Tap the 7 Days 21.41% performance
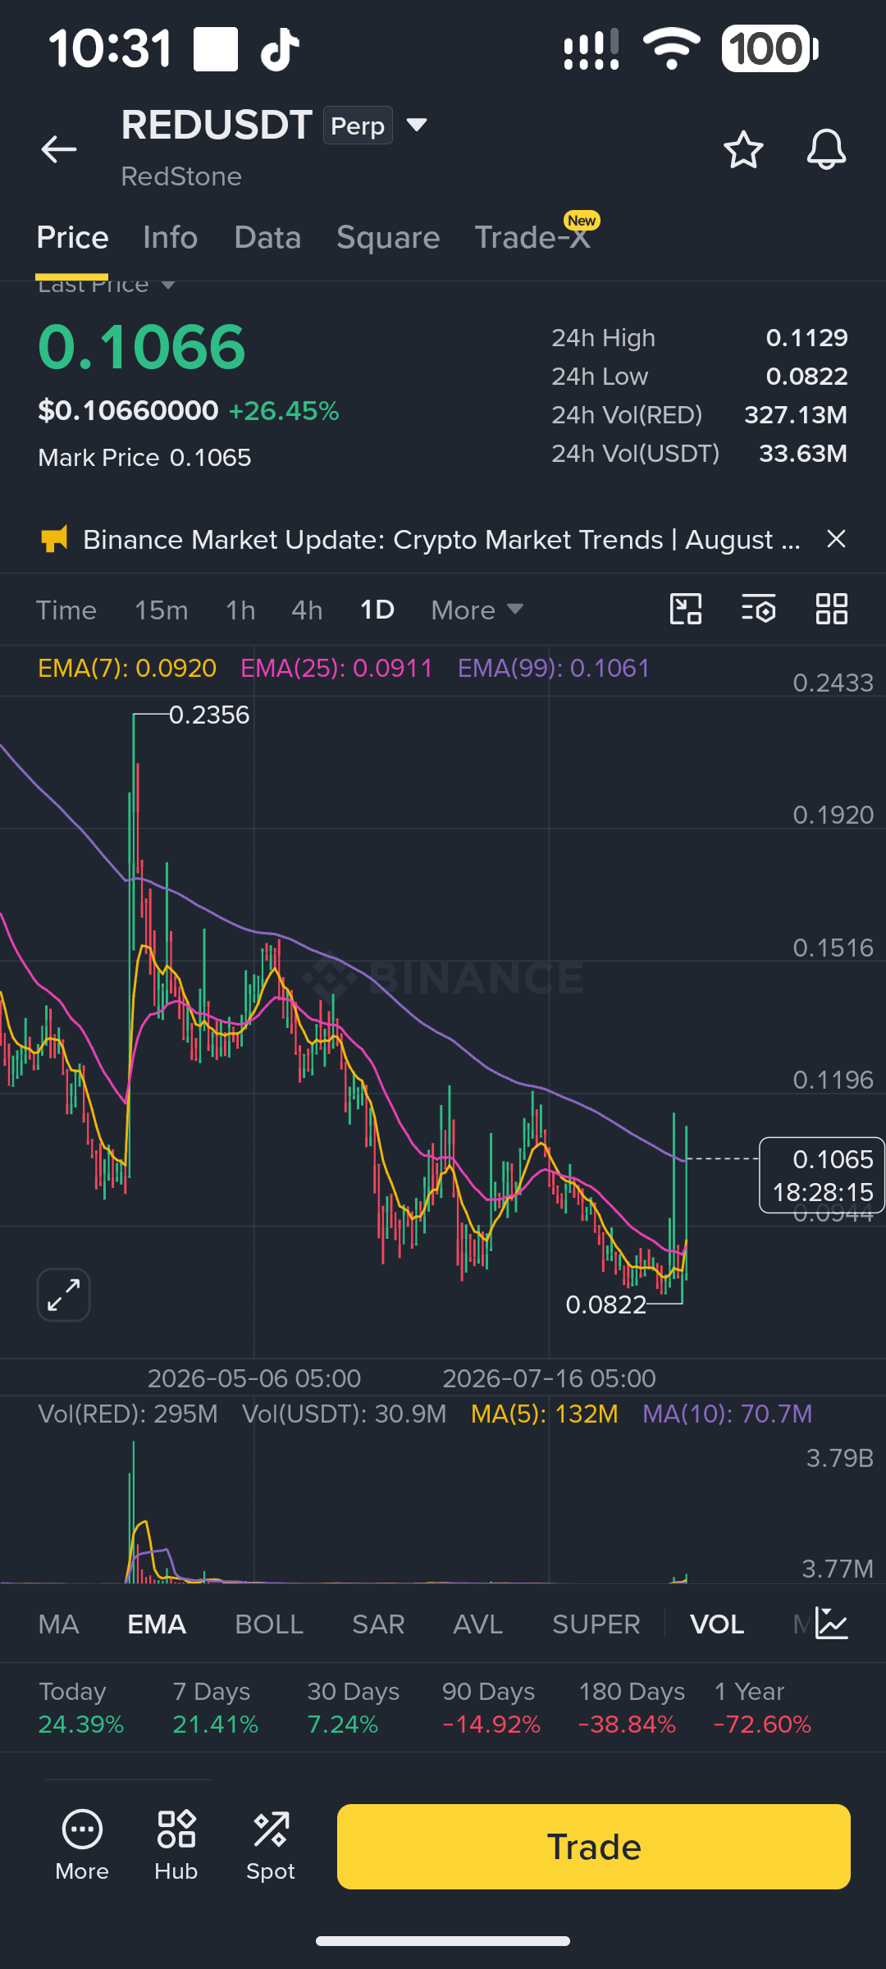The width and height of the screenshot is (886, 1969). [x=215, y=1707]
